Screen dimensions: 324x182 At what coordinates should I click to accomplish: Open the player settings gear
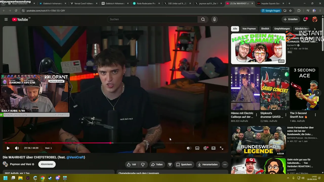205,148
